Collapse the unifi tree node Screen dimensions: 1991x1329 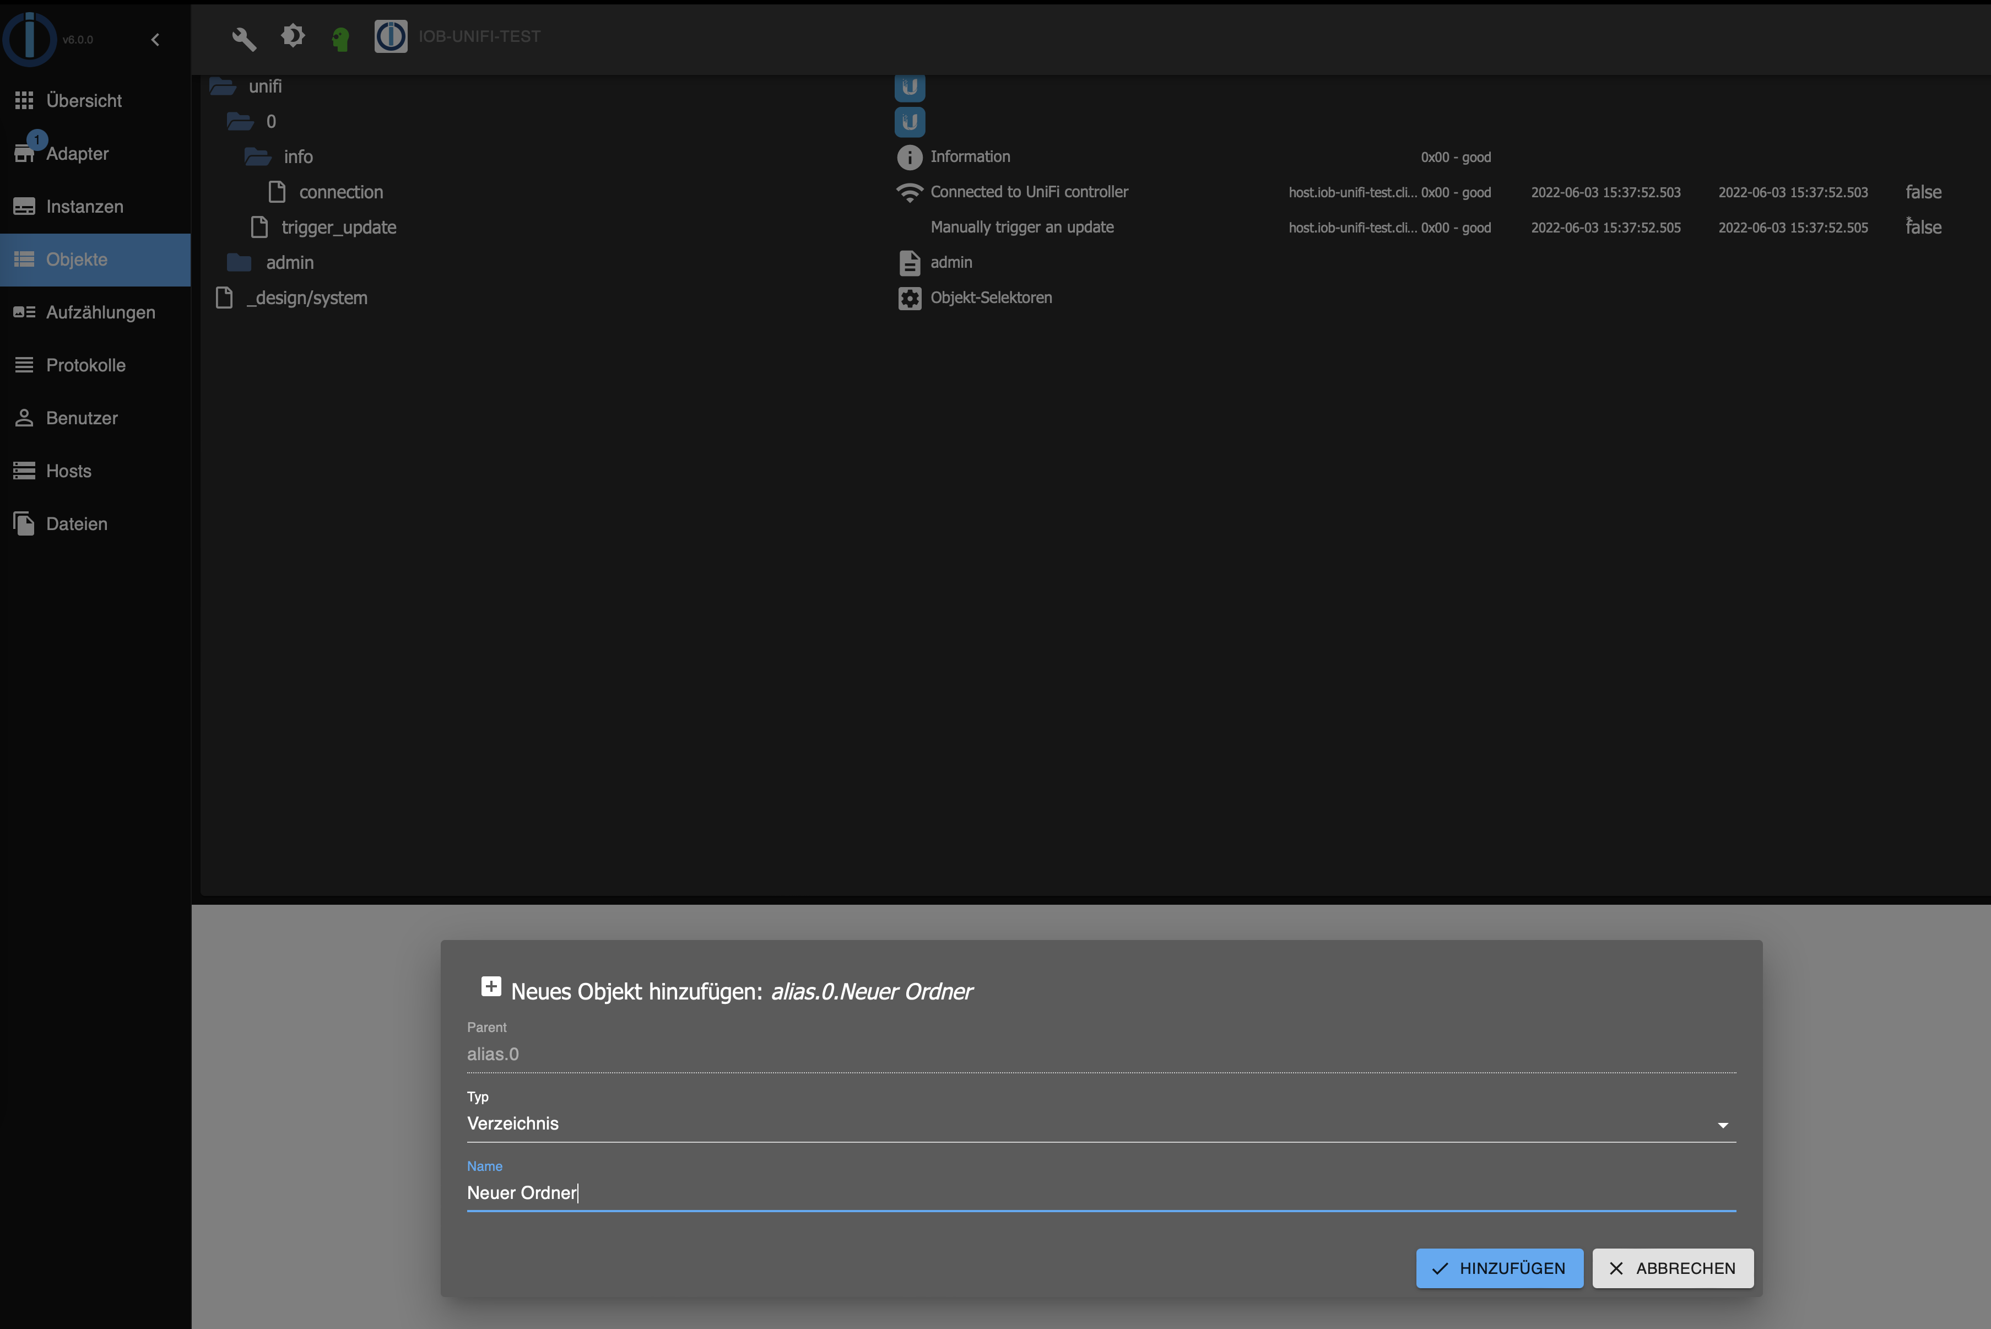(222, 85)
